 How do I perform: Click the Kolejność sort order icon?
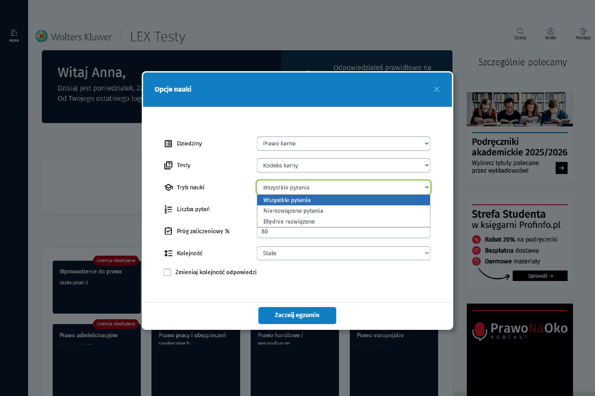pos(168,253)
